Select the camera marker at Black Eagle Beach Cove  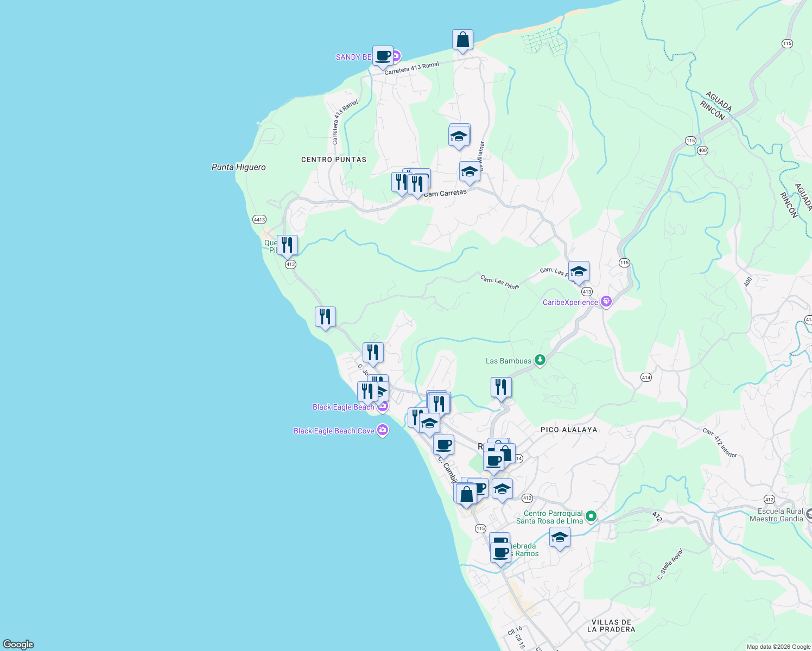pyautogui.click(x=382, y=430)
